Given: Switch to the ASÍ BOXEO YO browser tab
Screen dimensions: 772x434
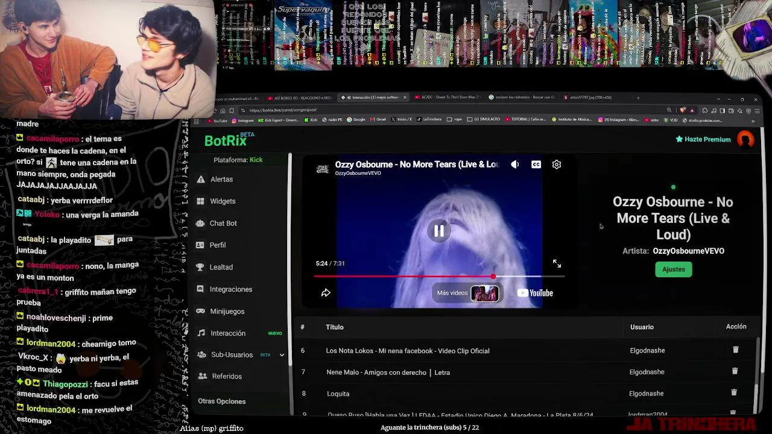Looking at the screenshot, I should click(299, 98).
